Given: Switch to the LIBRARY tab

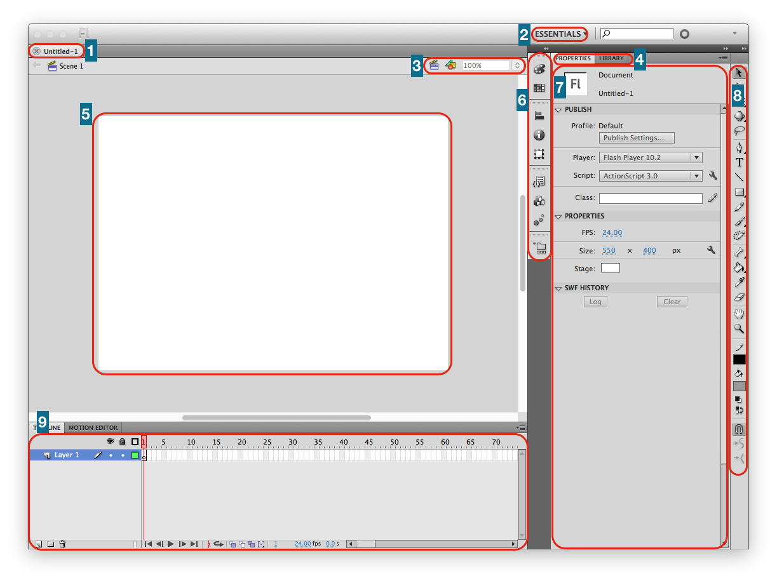Looking at the screenshot, I should click(611, 58).
